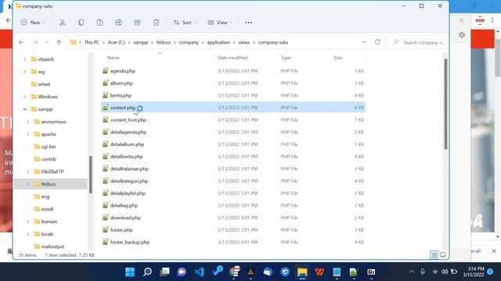Open taskbar Search magnifier
Viewport: 501px width, 281px height.
(147, 272)
